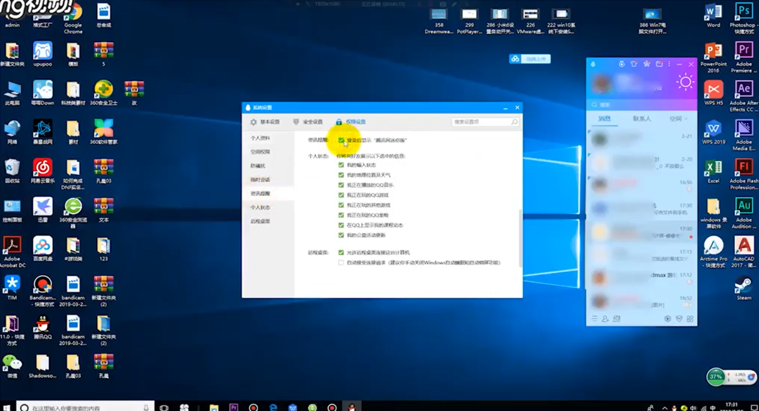Click the green 37% memory accelerator ball
The height and width of the screenshot is (411, 759).
point(716,377)
